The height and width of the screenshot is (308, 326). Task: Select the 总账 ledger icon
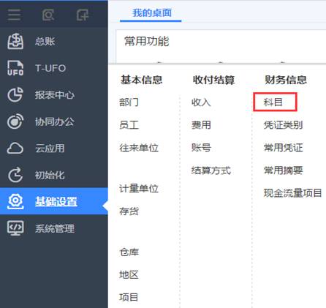(15, 41)
